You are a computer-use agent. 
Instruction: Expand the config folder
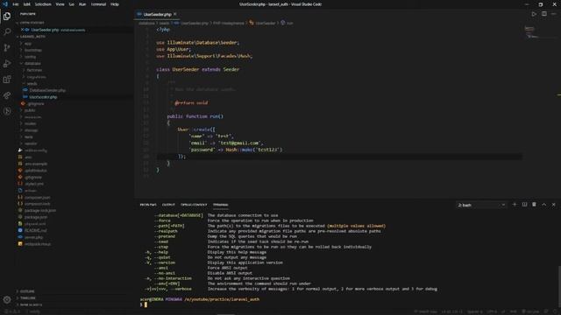30,57
